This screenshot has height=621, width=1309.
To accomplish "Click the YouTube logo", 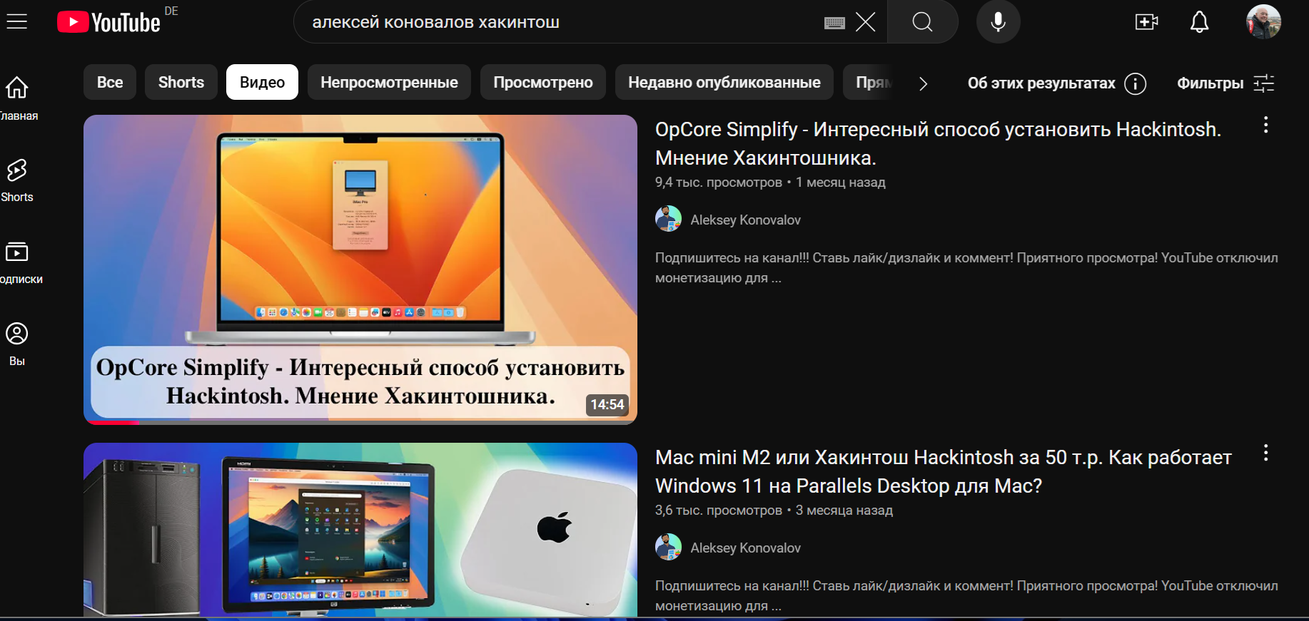I will [x=108, y=22].
